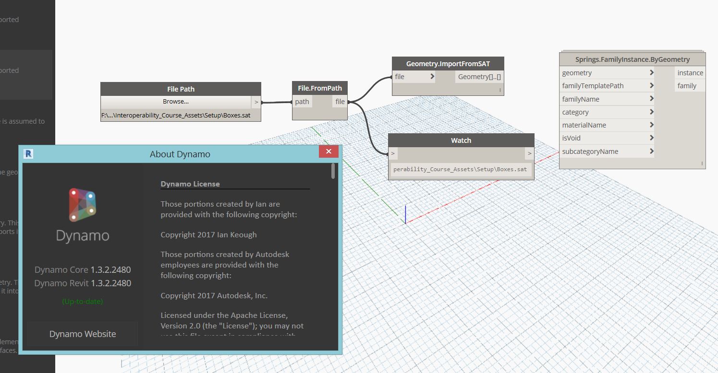Click the 'Copyright 2017 Autodesk, Inc.' line
718x373 pixels.
coord(214,296)
